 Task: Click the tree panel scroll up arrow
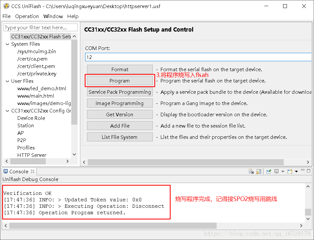[74, 36]
